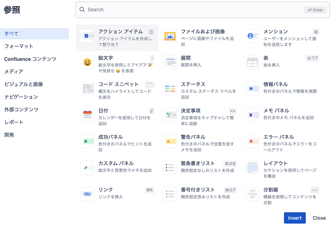Click the @ shortcut badge for メンション
The height and width of the screenshot is (226, 334).
[316, 32]
